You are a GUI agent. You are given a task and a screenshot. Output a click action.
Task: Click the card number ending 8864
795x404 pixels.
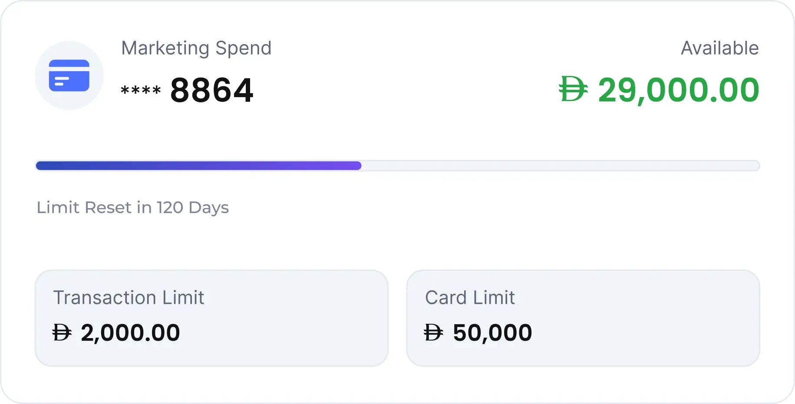click(211, 90)
